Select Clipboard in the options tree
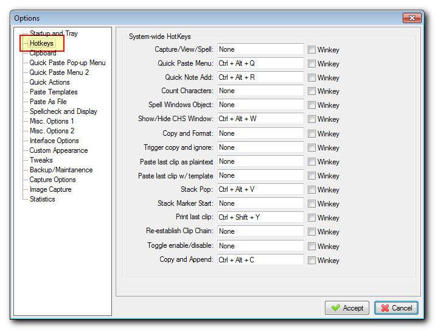The image size is (435, 330). (x=43, y=53)
